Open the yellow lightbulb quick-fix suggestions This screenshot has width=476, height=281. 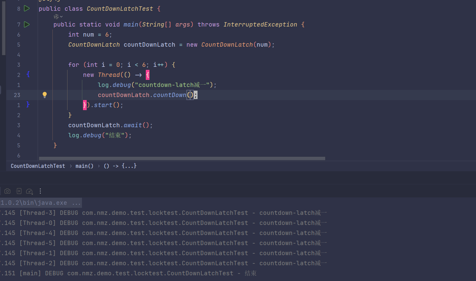pos(45,95)
